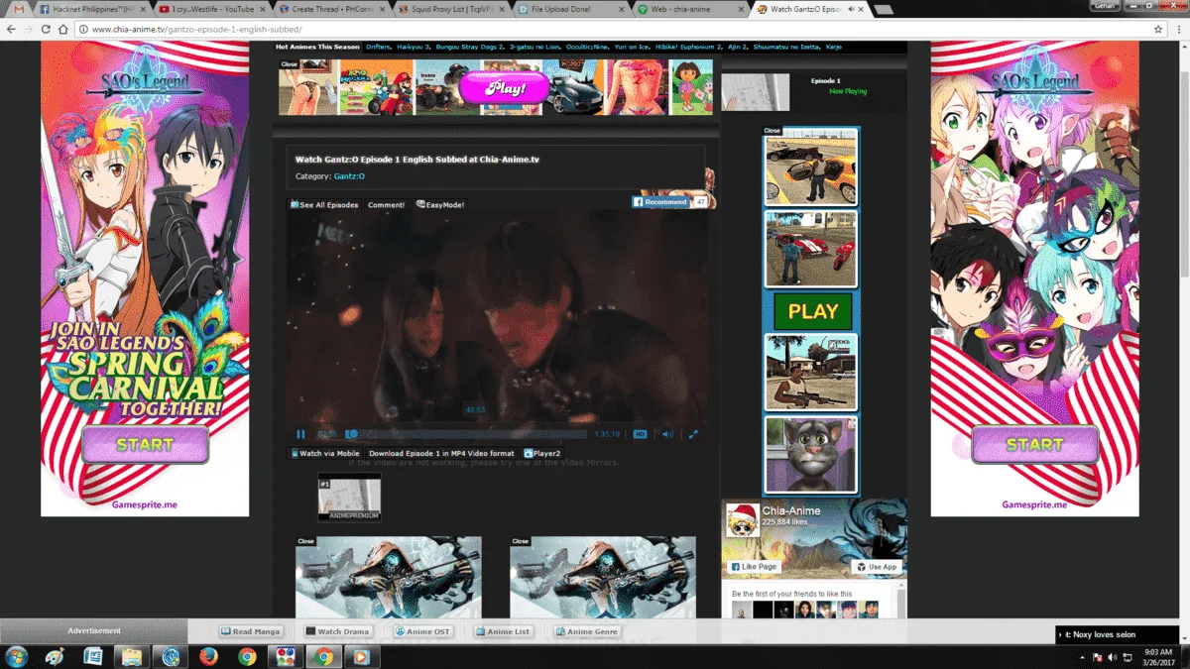Open File Explorer folder in taskbar
This screenshot has height=669, width=1190.
[x=131, y=656]
